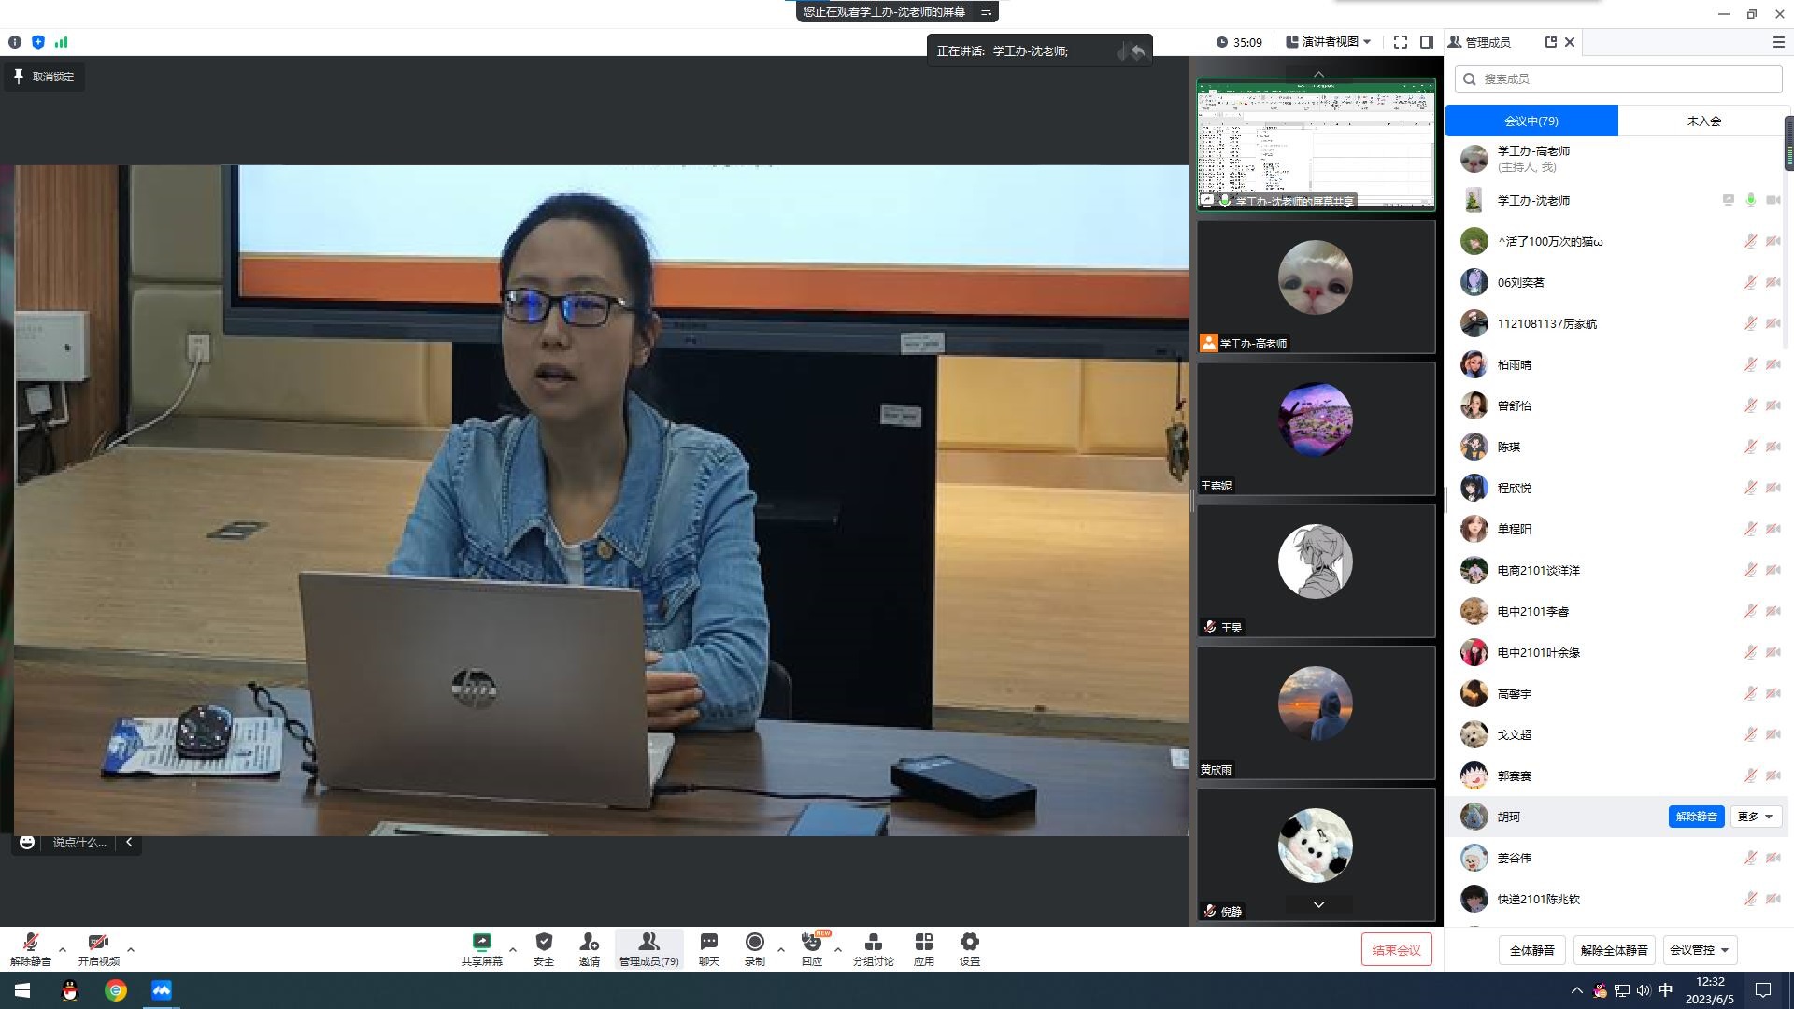
Task: Switch to the 未入会 tab
Action: coord(1703,121)
